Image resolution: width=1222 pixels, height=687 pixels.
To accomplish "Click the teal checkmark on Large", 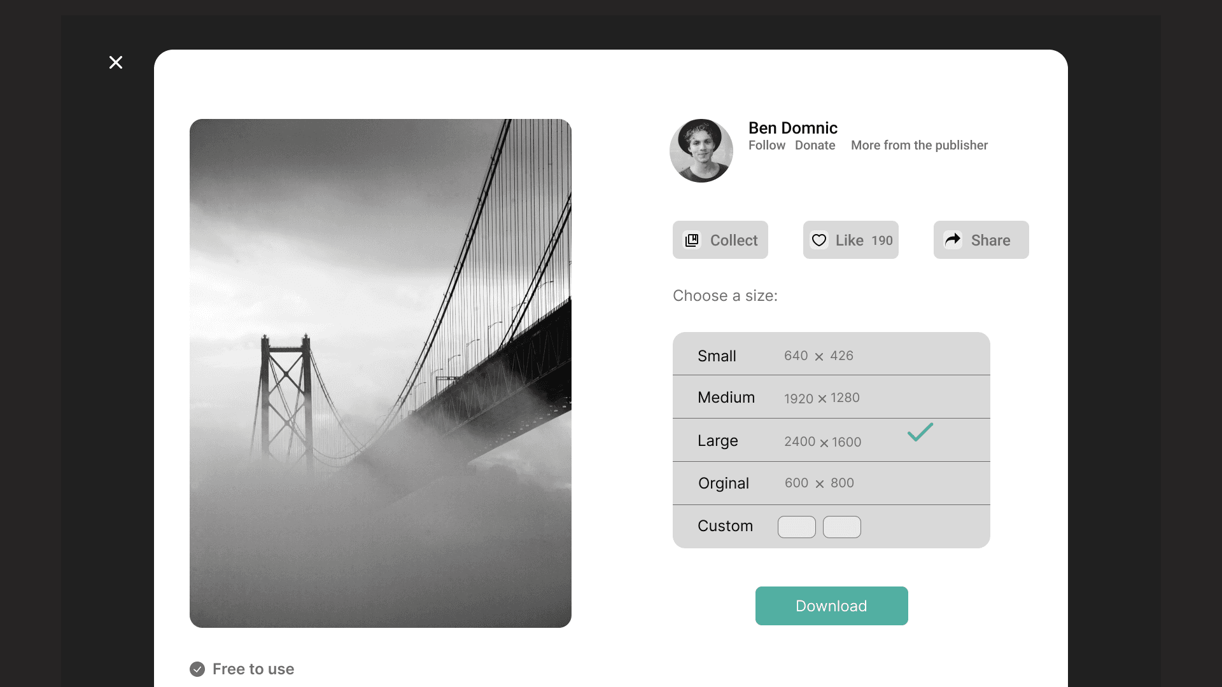I will [x=920, y=433].
